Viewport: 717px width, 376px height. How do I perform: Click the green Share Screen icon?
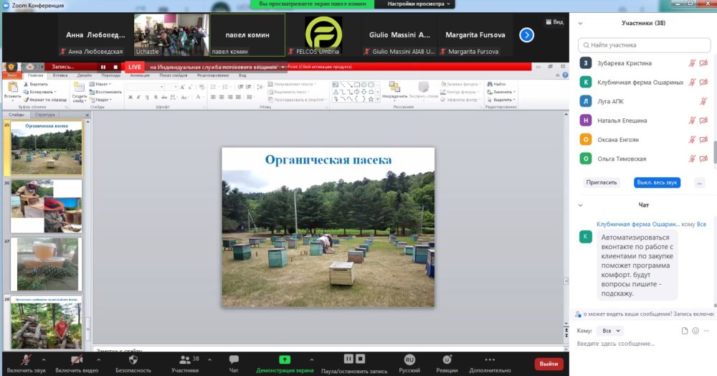point(285,359)
